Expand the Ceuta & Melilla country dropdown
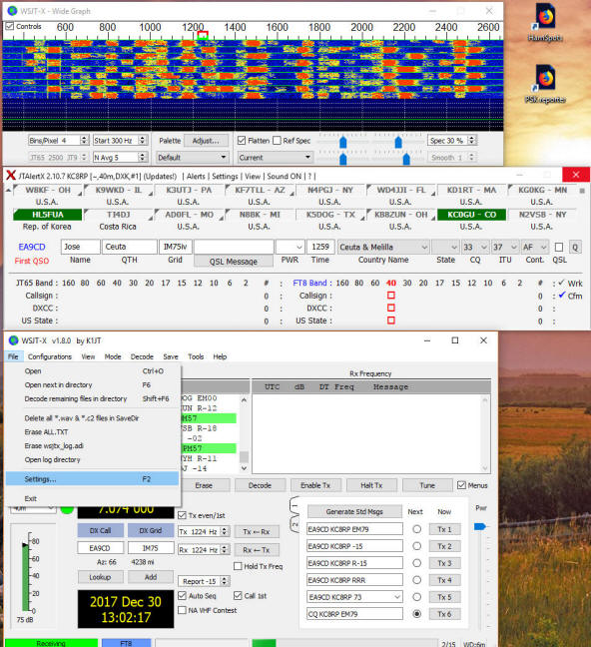 tap(383, 247)
